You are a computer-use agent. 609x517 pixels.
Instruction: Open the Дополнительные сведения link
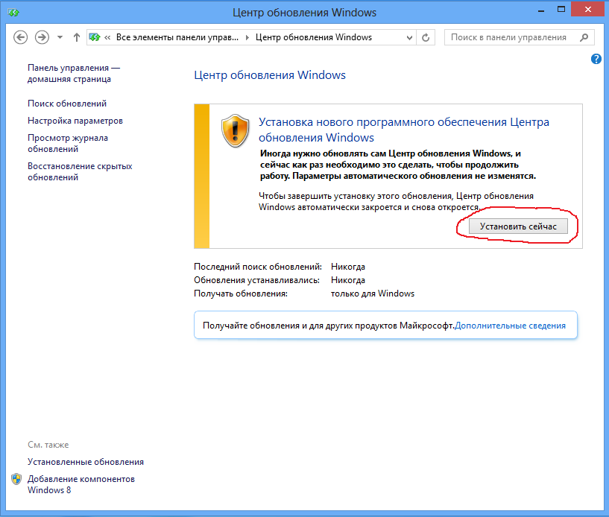pos(510,326)
